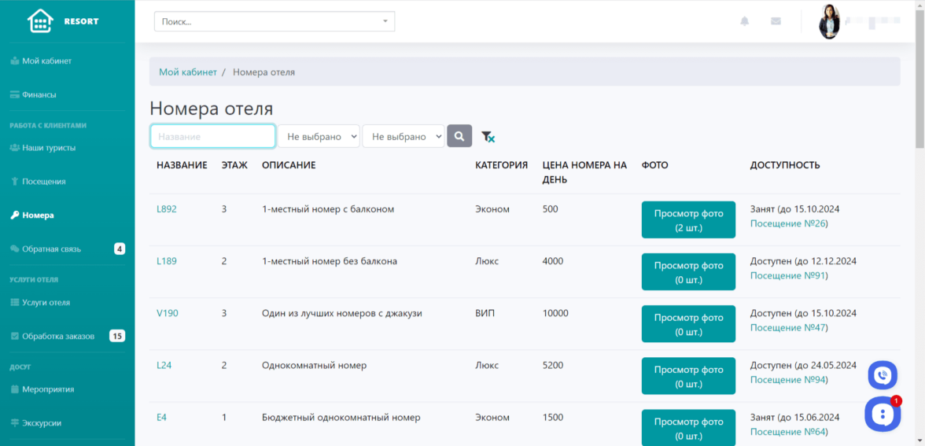Open the chat widget with notification badge
The width and height of the screenshot is (925, 446).
click(x=882, y=414)
